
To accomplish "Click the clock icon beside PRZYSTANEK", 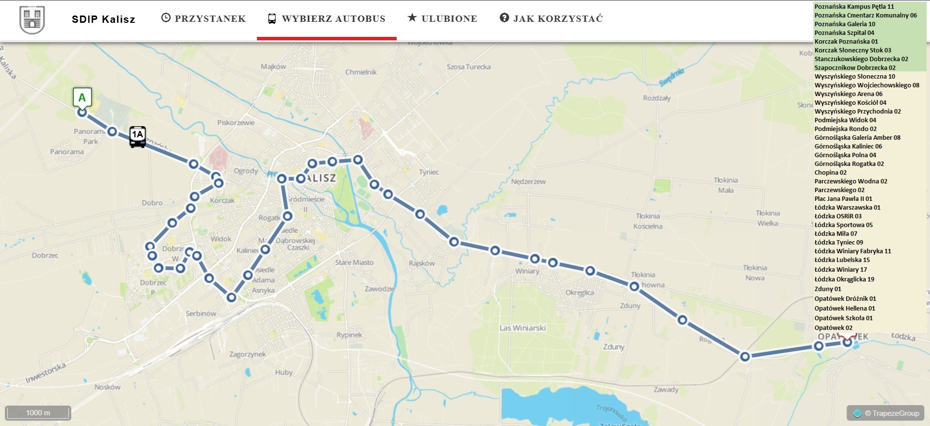I will coord(166,18).
